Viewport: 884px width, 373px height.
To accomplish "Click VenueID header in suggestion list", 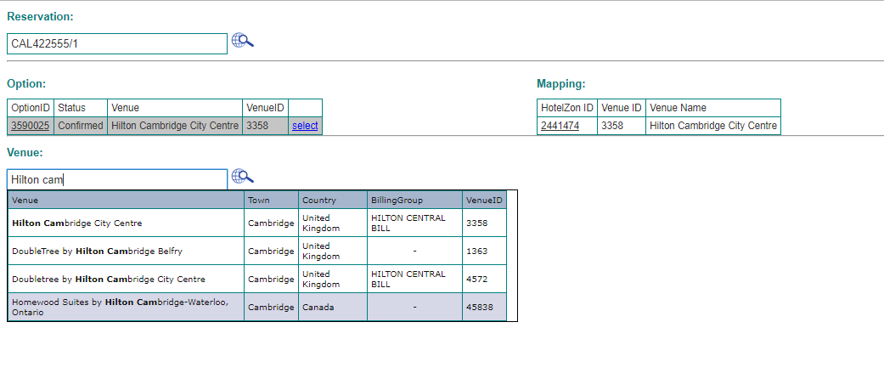I will coord(485,201).
